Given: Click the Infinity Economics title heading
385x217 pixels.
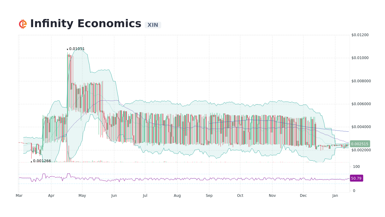Looking at the screenshot, I should (86, 23).
